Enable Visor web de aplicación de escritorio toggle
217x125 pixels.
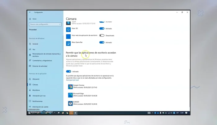(x=102, y=36)
